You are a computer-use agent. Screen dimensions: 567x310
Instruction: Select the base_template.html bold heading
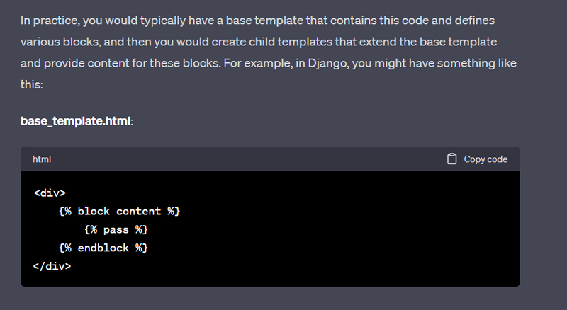(x=77, y=121)
